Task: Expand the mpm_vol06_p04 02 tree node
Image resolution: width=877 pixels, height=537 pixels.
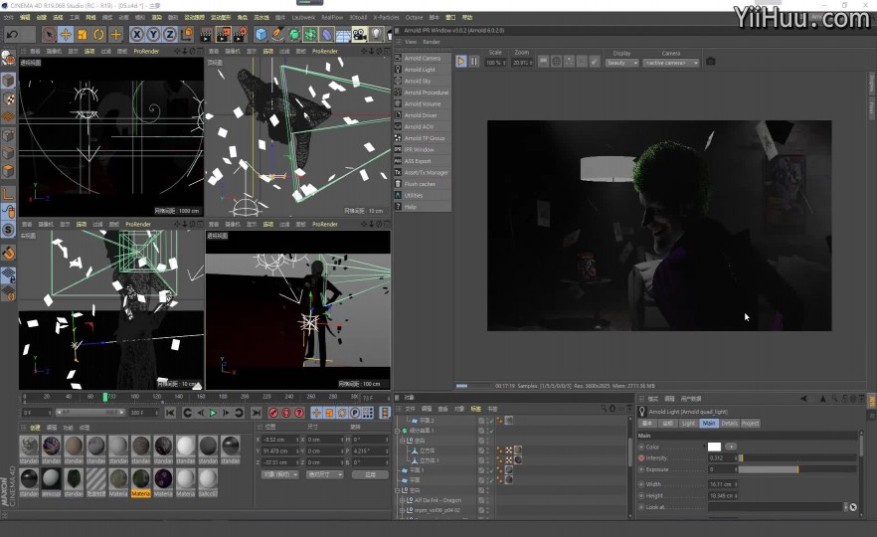Action: [402, 510]
